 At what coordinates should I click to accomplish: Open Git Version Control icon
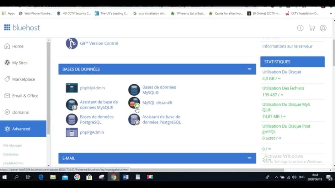(x=72, y=43)
